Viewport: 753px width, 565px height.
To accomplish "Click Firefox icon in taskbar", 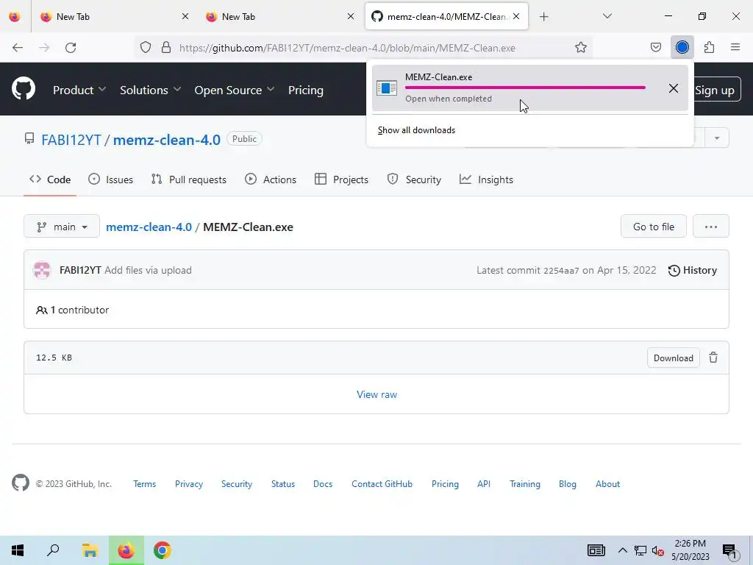I will 126,550.
